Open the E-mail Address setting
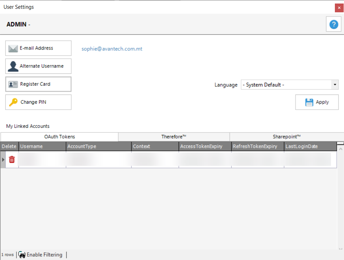This screenshot has height=260, width=344. coord(38,48)
